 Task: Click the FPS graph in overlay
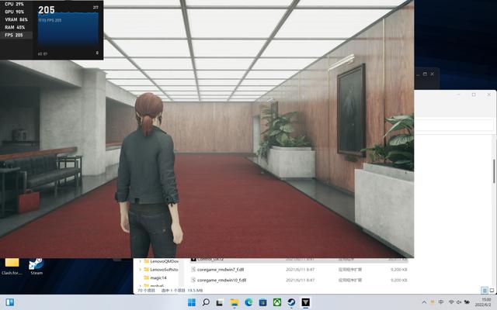(x=68, y=29)
